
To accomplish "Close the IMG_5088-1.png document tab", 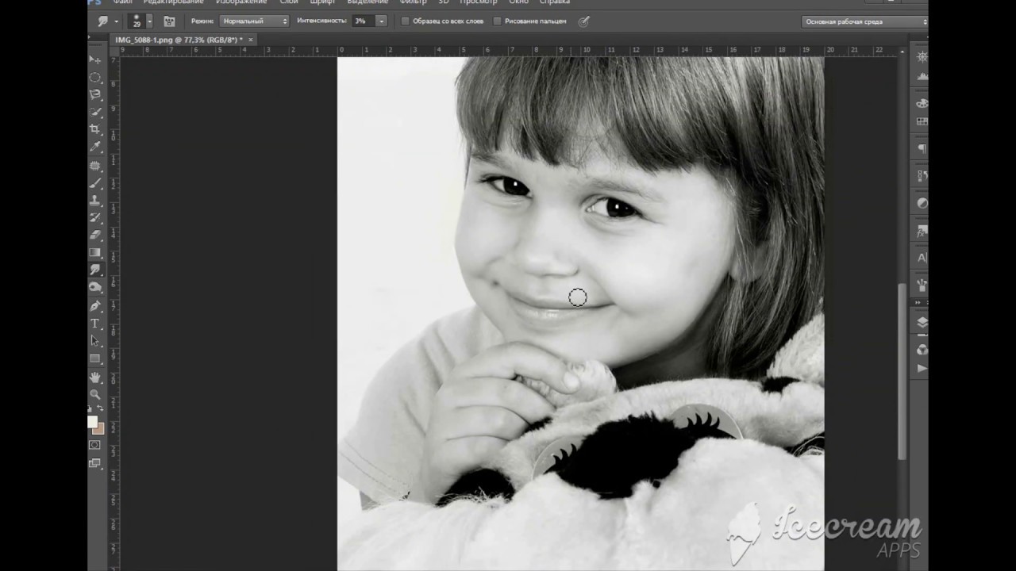I will tap(252, 40).
